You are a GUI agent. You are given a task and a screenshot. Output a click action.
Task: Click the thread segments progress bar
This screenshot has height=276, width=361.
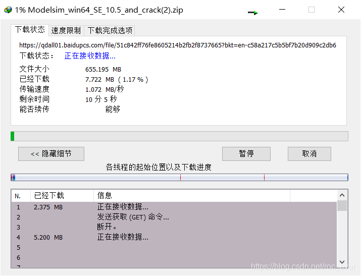coord(179,177)
